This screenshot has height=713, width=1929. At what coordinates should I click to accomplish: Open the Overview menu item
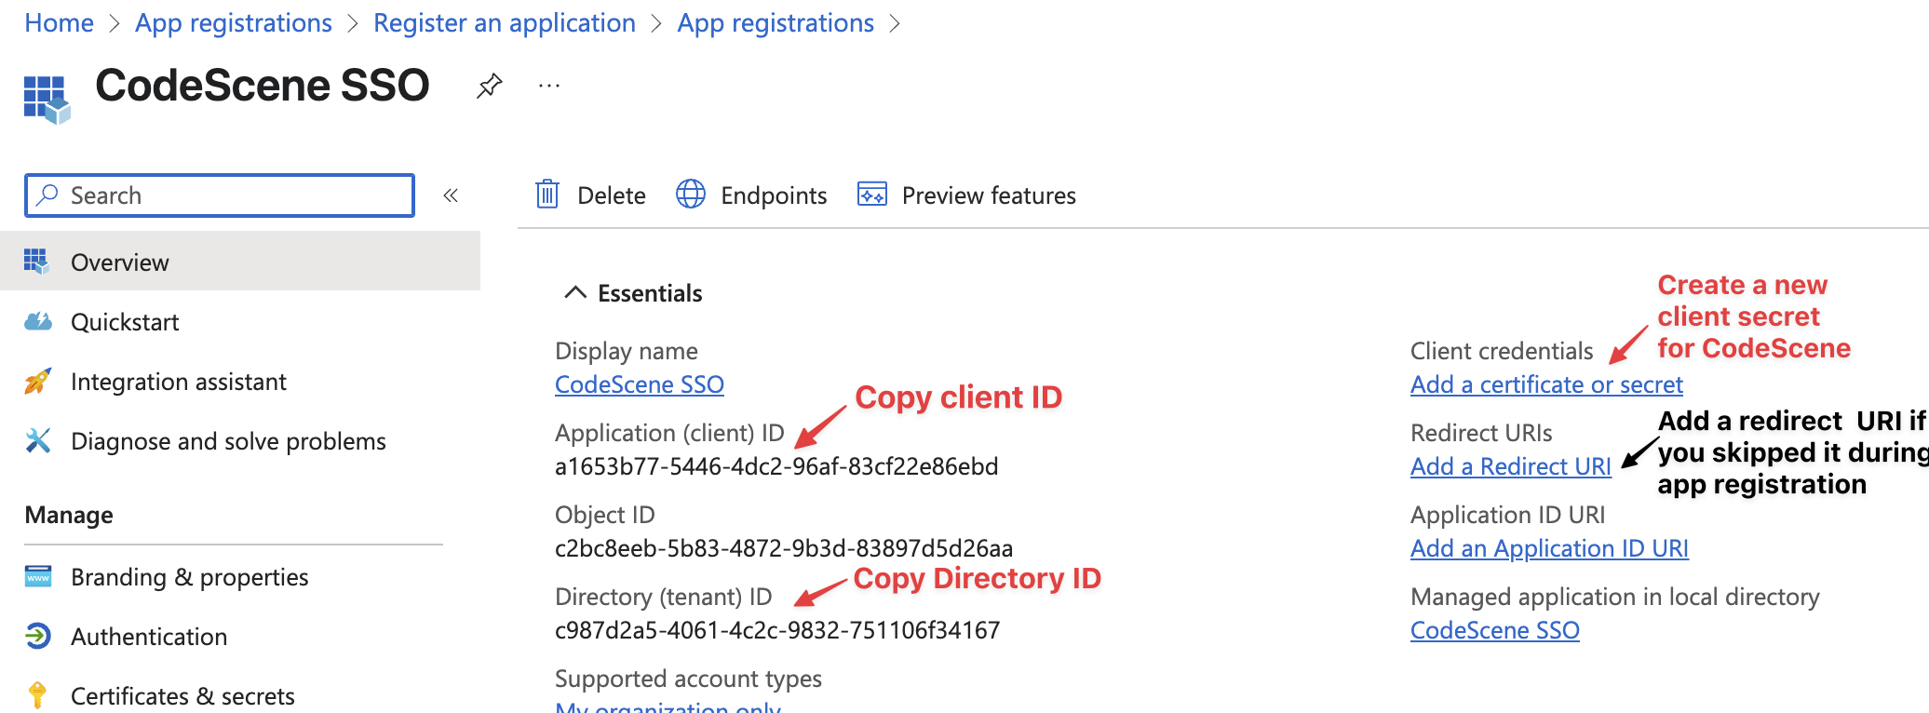coord(240,262)
